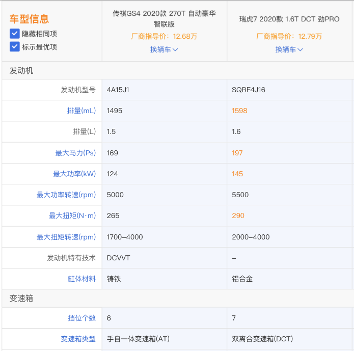The height and width of the screenshot is (351, 354).
Task: Click the 排量(mL) parameter link
Action: click(x=81, y=111)
